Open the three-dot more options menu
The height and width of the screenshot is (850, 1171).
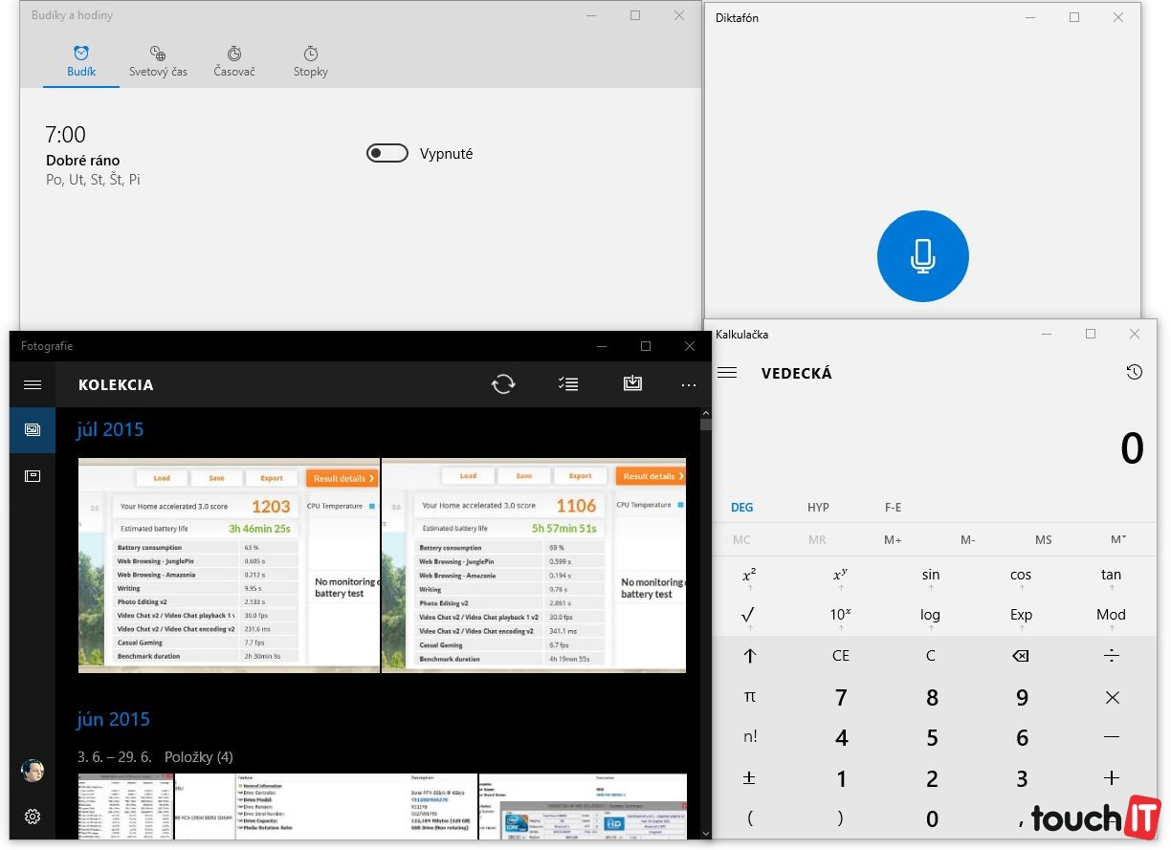(689, 384)
